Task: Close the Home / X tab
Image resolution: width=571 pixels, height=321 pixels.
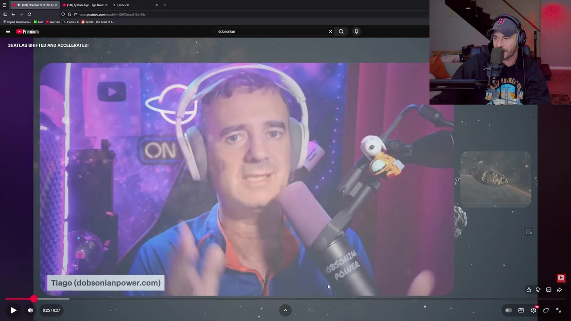Action: point(157,5)
